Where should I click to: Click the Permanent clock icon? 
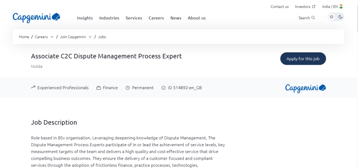tap(128, 88)
